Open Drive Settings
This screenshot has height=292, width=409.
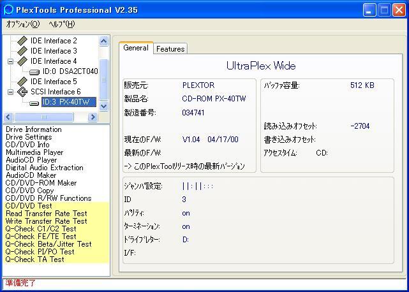click(x=29, y=137)
